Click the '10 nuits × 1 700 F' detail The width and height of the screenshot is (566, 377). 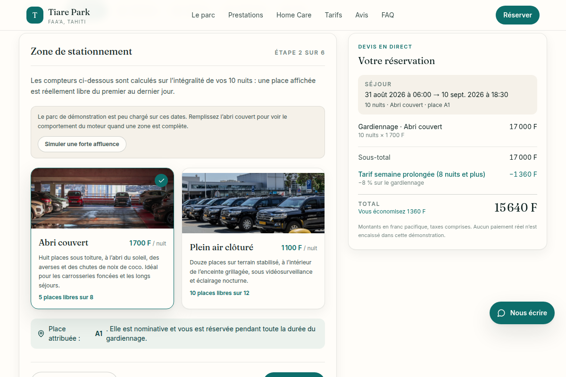[x=381, y=135]
